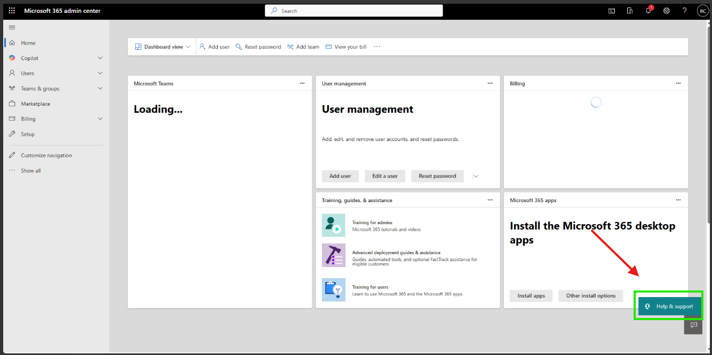
Task: Click the Other install options button
Action: pyautogui.click(x=591, y=295)
